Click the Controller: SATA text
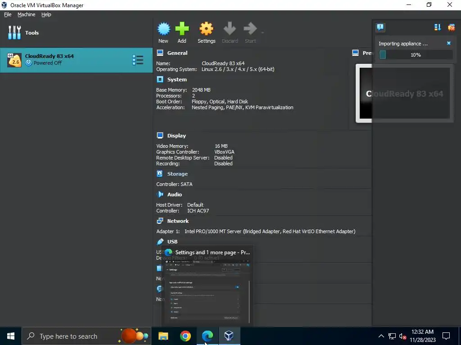 click(x=174, y=184)
